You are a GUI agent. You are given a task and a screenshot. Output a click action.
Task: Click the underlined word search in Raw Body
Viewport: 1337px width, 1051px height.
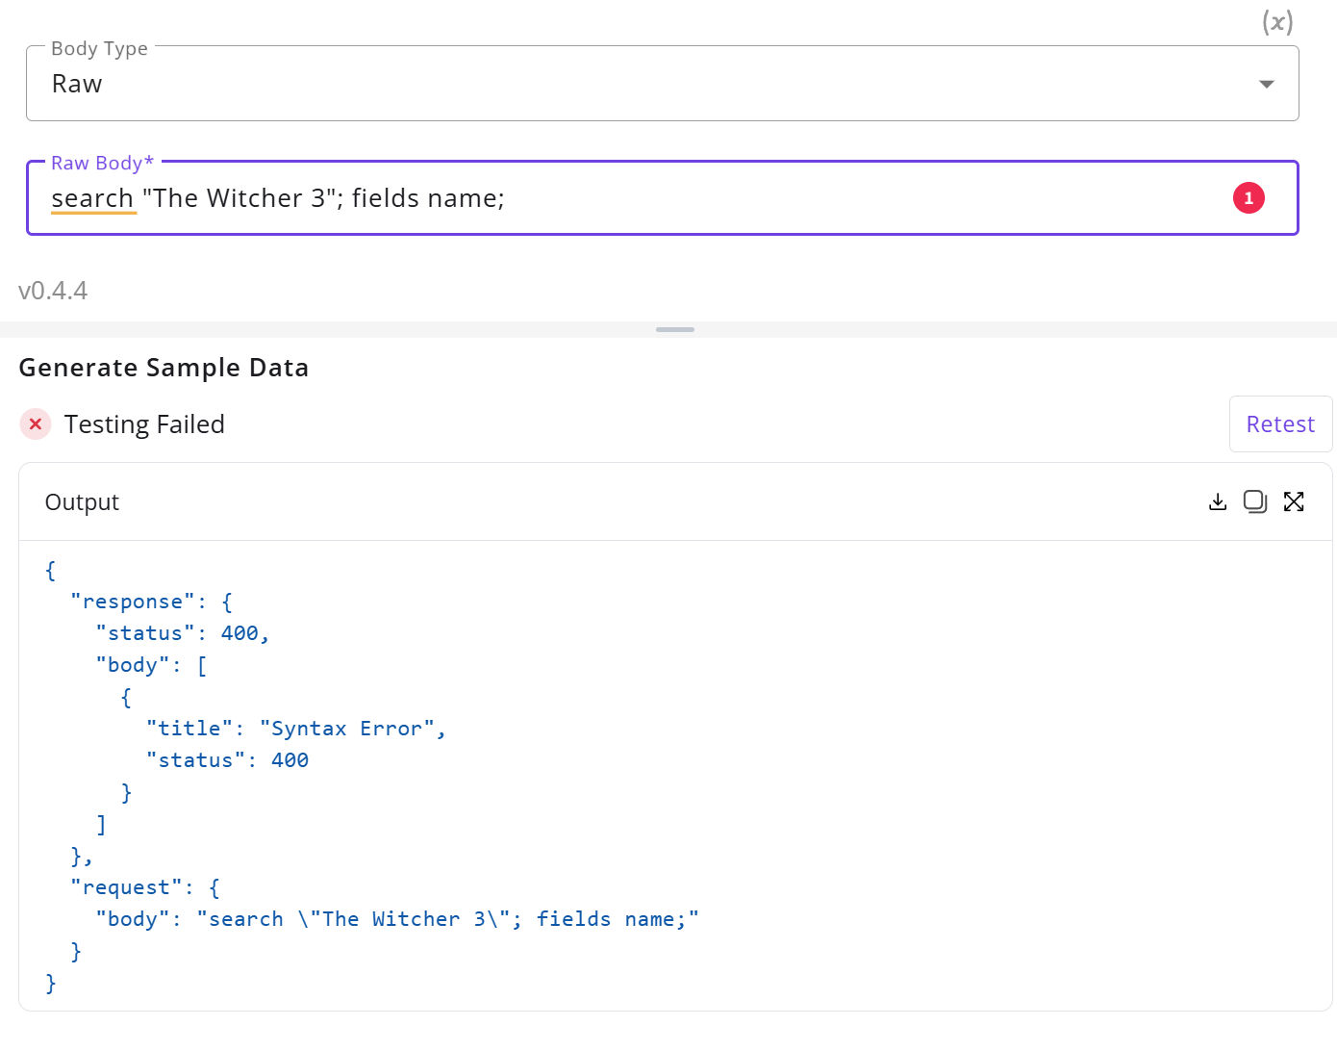coord(92,198)
